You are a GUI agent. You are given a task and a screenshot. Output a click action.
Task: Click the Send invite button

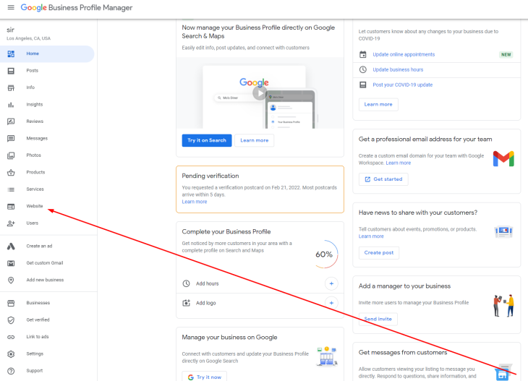pyautogui.click(x=378, y=319)
